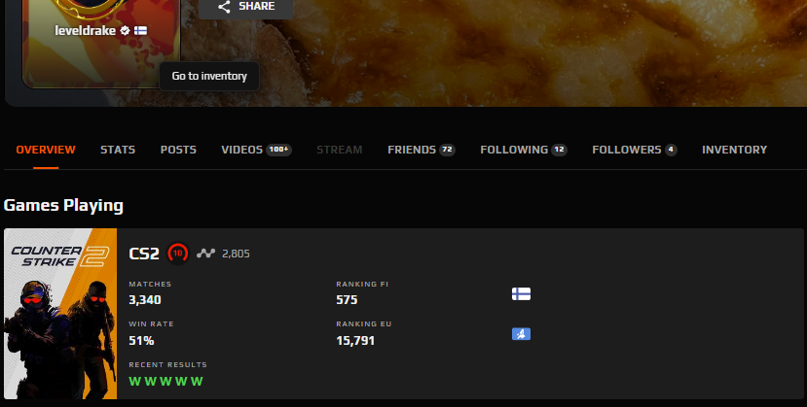Viewport: 807px width, 407px height.
Task: Click the level 10 skill badge icon
Action: [x=178, y=253]
